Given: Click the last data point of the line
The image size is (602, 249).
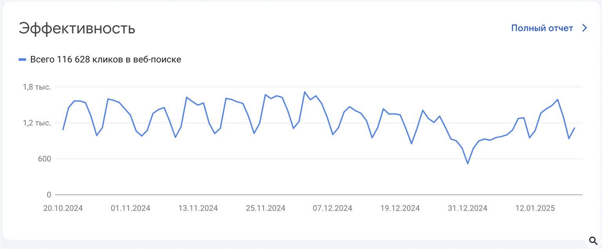Looking at the screenshot, I should click(575, 128).
